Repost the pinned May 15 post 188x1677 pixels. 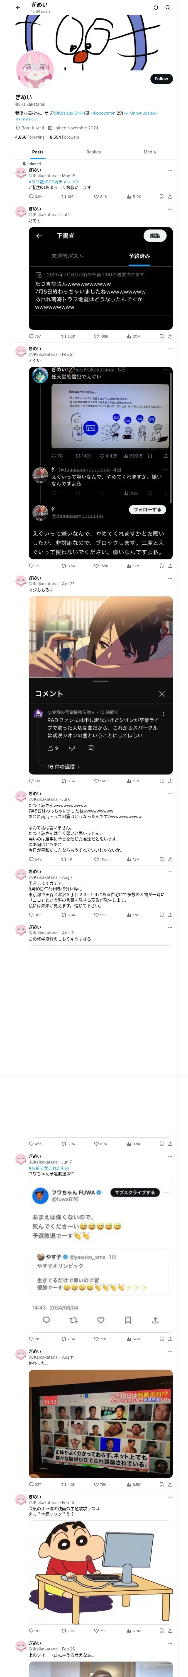[x=67, y=196]
